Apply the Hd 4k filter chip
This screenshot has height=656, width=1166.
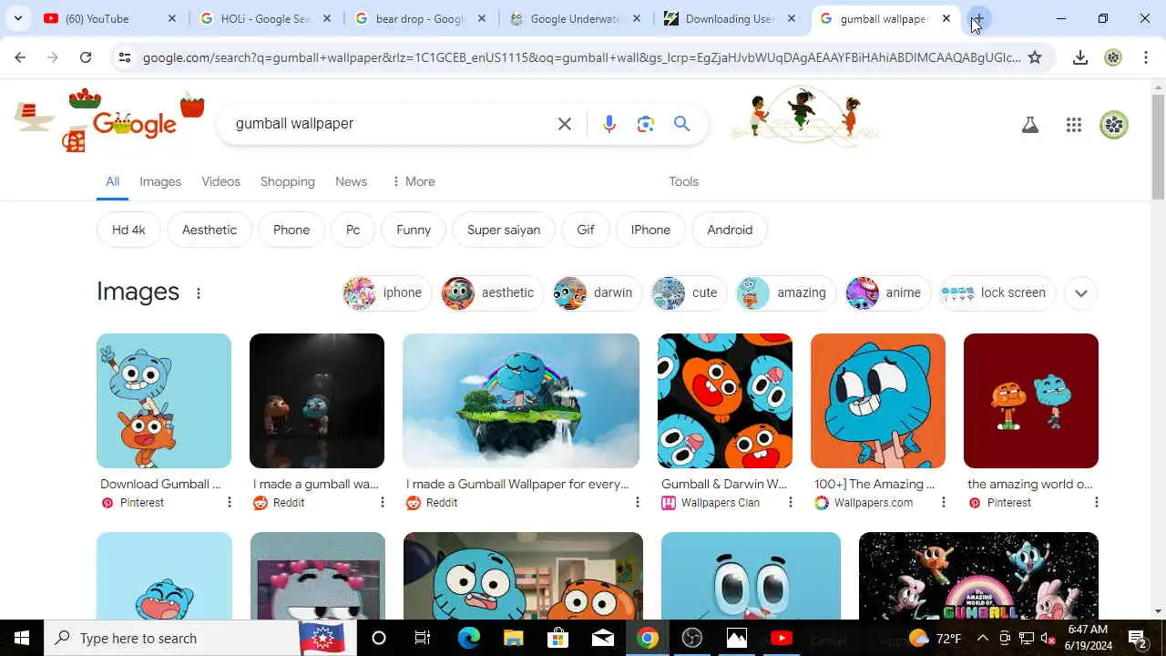[128, 230]
